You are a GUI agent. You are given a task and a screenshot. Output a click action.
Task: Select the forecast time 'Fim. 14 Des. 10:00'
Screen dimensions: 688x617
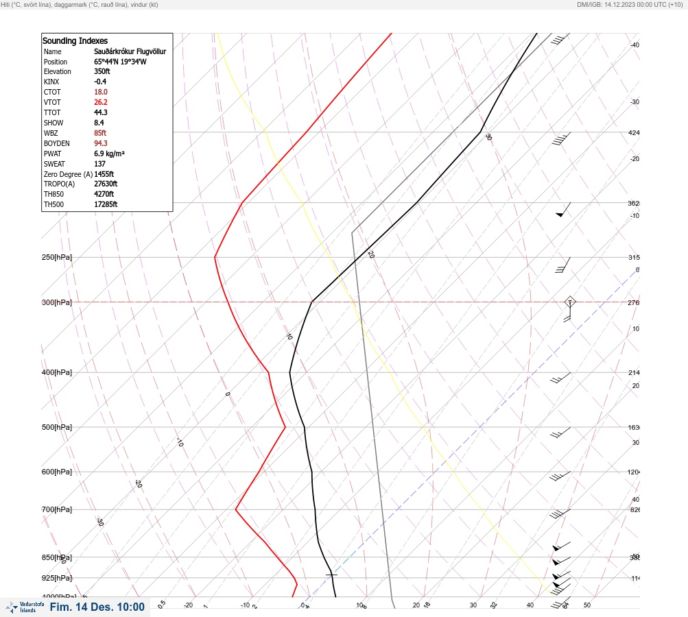click(x=97, y=607)
